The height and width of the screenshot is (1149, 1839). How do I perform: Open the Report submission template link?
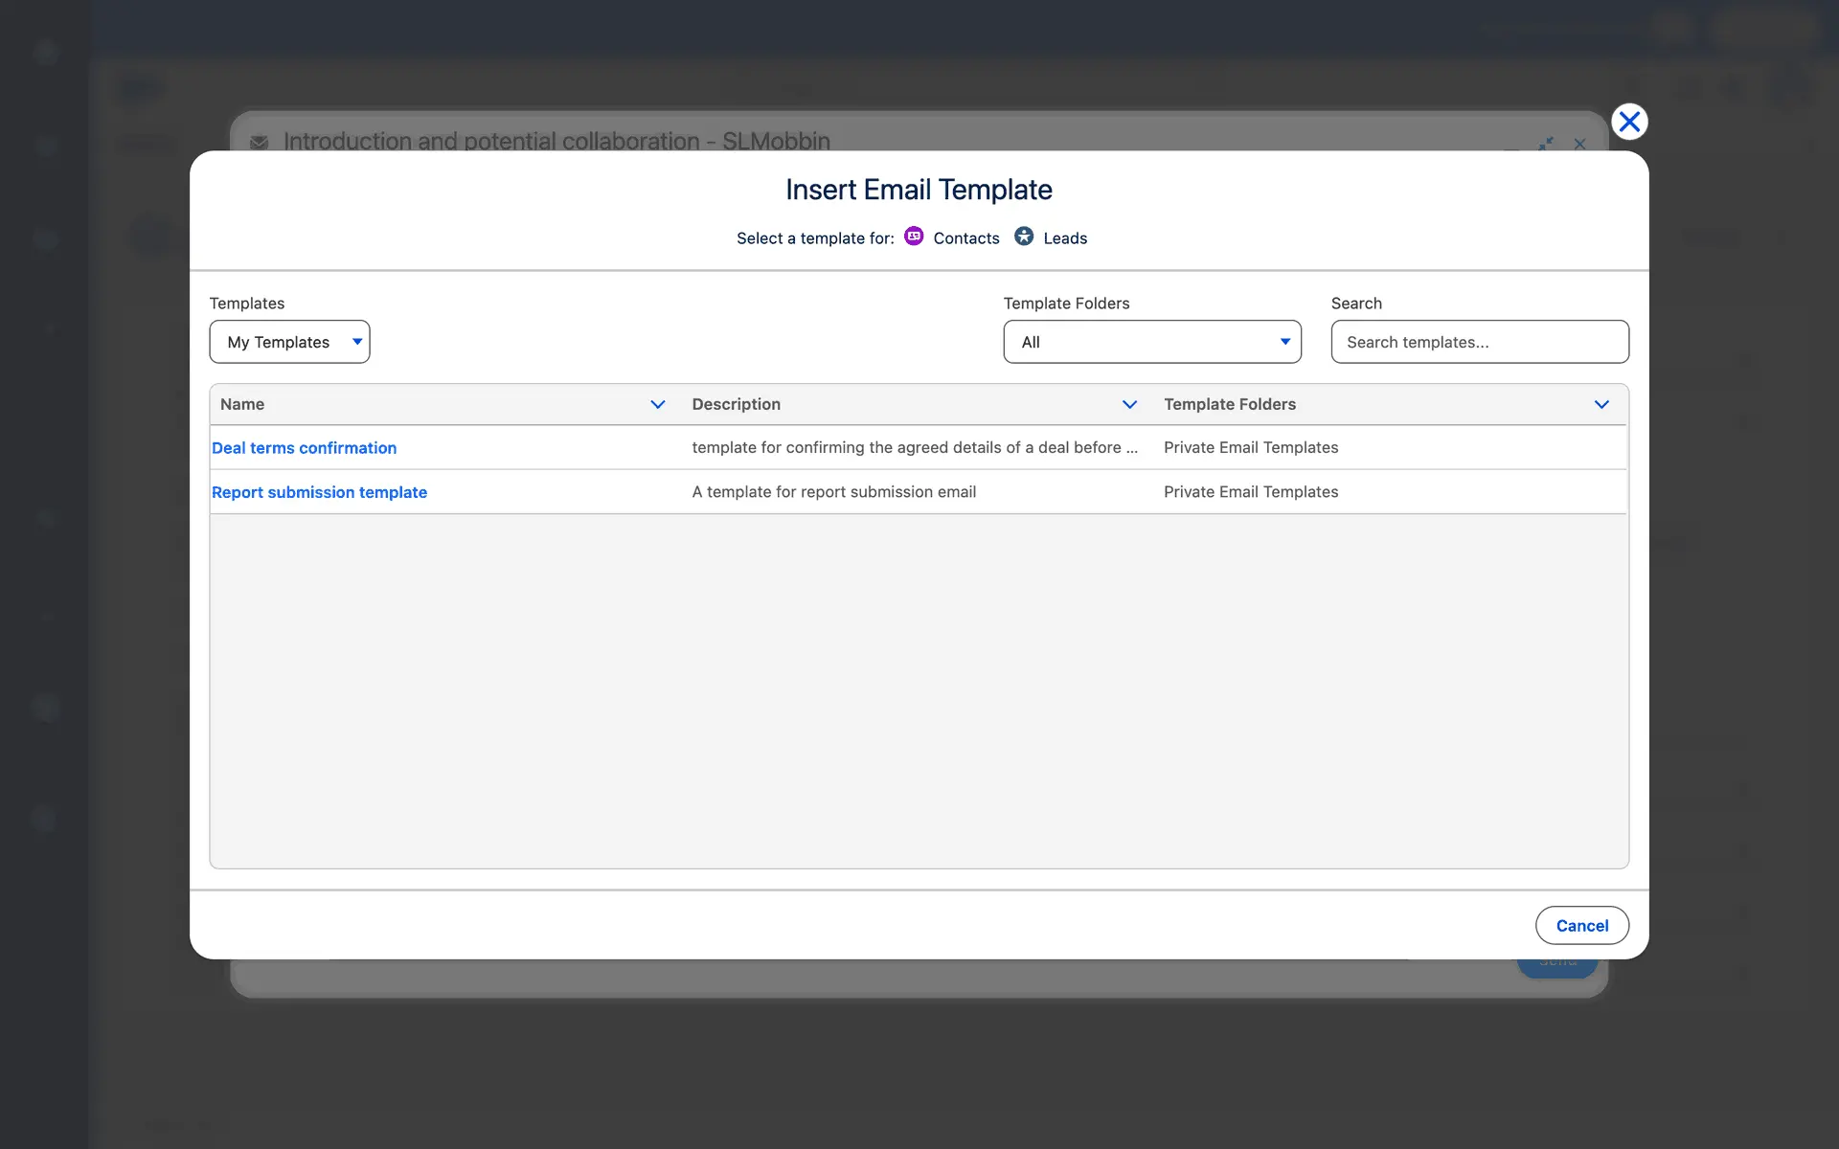click(x=319, y=492)
